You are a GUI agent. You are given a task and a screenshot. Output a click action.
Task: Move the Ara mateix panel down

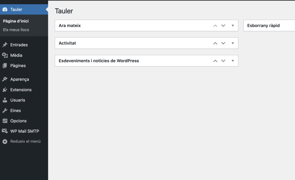(x=223, y=26)
